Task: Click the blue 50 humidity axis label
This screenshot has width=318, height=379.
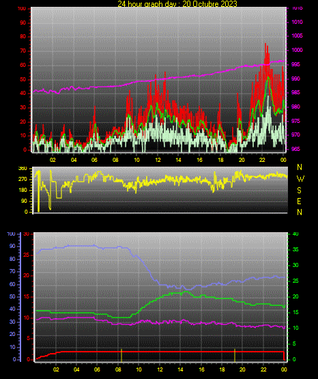Action: coord(12,296)
